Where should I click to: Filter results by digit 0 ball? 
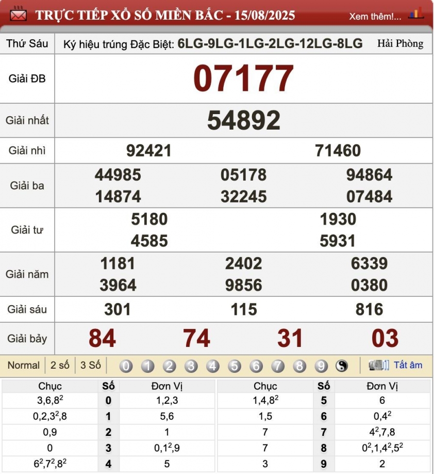coord(126,366)
